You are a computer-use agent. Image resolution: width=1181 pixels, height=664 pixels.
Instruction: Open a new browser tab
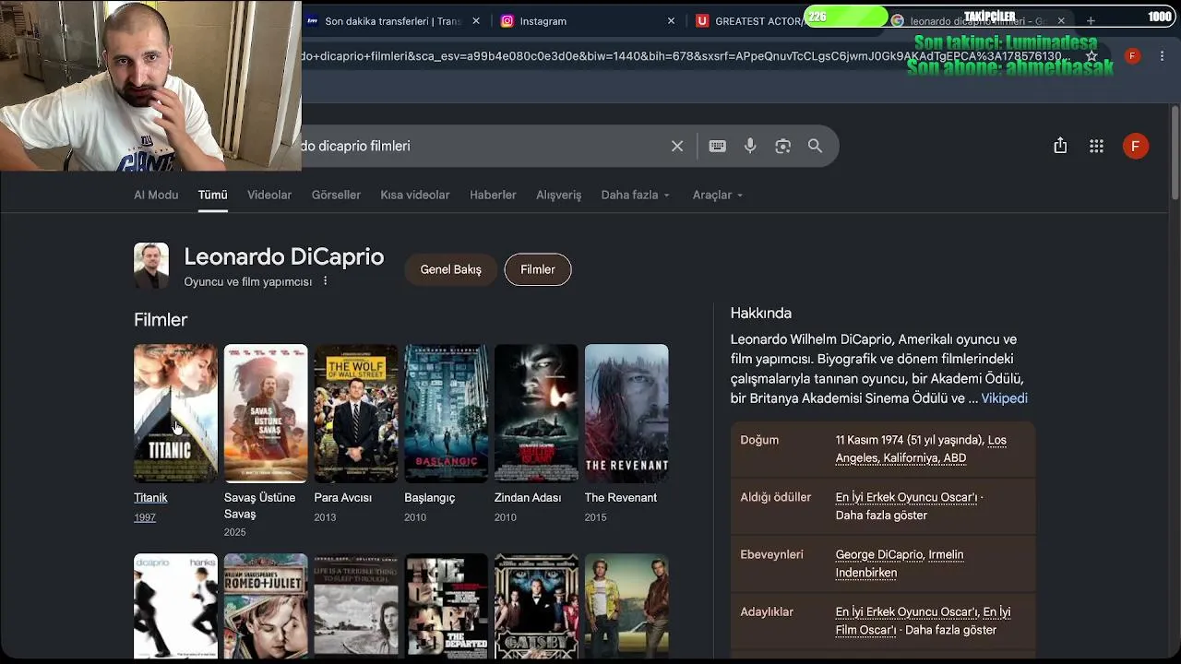1091,20
